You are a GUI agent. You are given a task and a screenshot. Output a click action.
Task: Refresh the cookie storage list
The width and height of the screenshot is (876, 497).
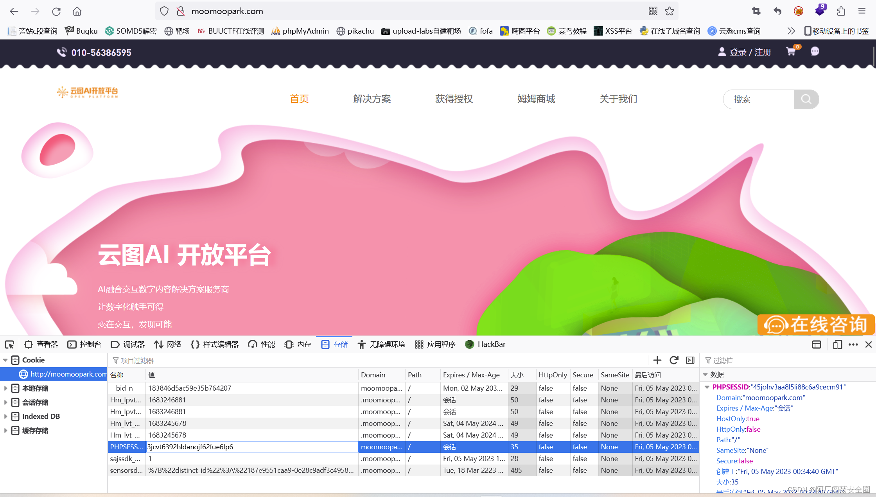click(674, 360)
